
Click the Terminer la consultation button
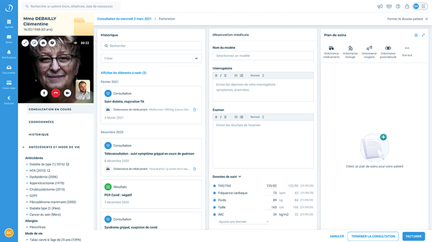point(373,236)
